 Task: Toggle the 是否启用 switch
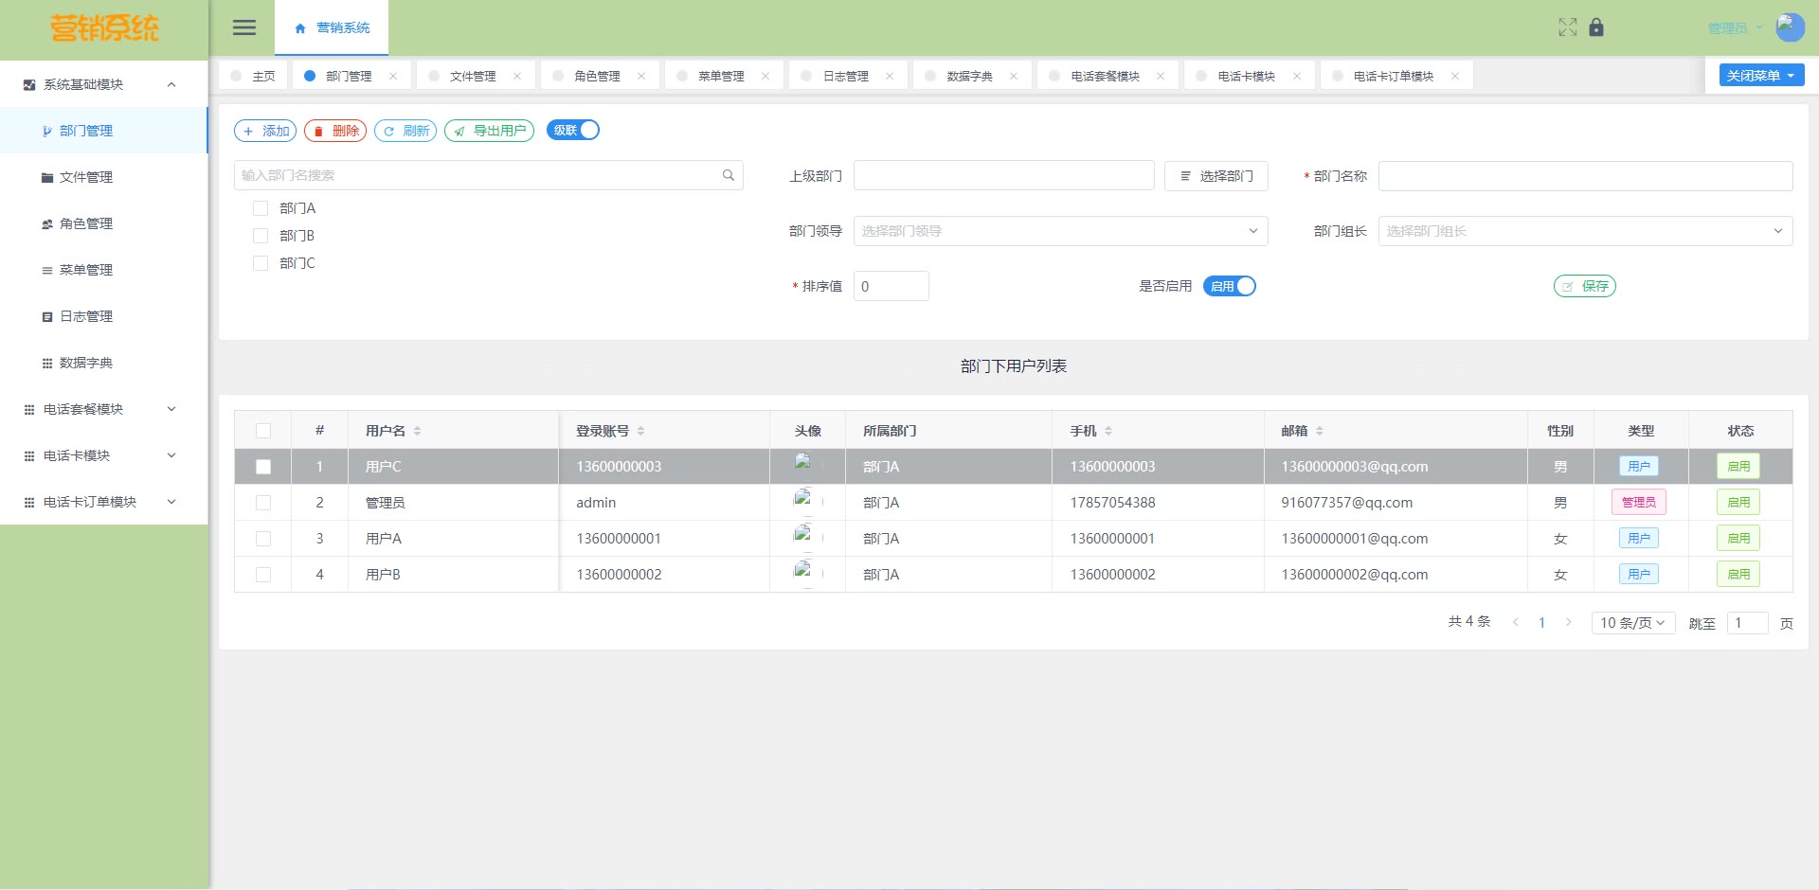[1229, 286]
